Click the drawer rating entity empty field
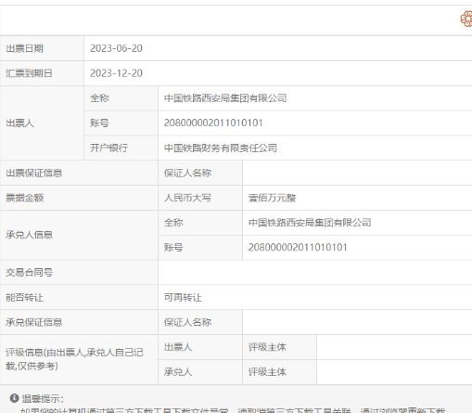Viewport: 472px width, 413px height. click(x=394, y=347)
